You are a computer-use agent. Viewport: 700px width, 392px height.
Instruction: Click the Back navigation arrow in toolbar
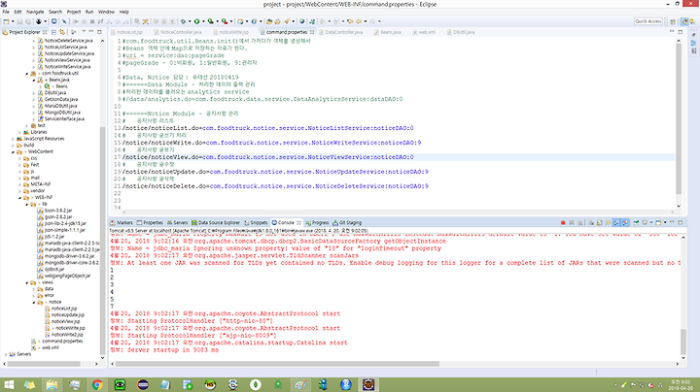click(359, 21)
